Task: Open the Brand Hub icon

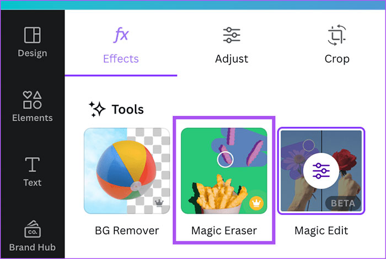Action: pyautogui.click(x=33, y=229)
